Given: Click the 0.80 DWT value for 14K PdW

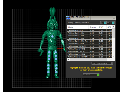Looking at the screenshot, I should (101, 57).
